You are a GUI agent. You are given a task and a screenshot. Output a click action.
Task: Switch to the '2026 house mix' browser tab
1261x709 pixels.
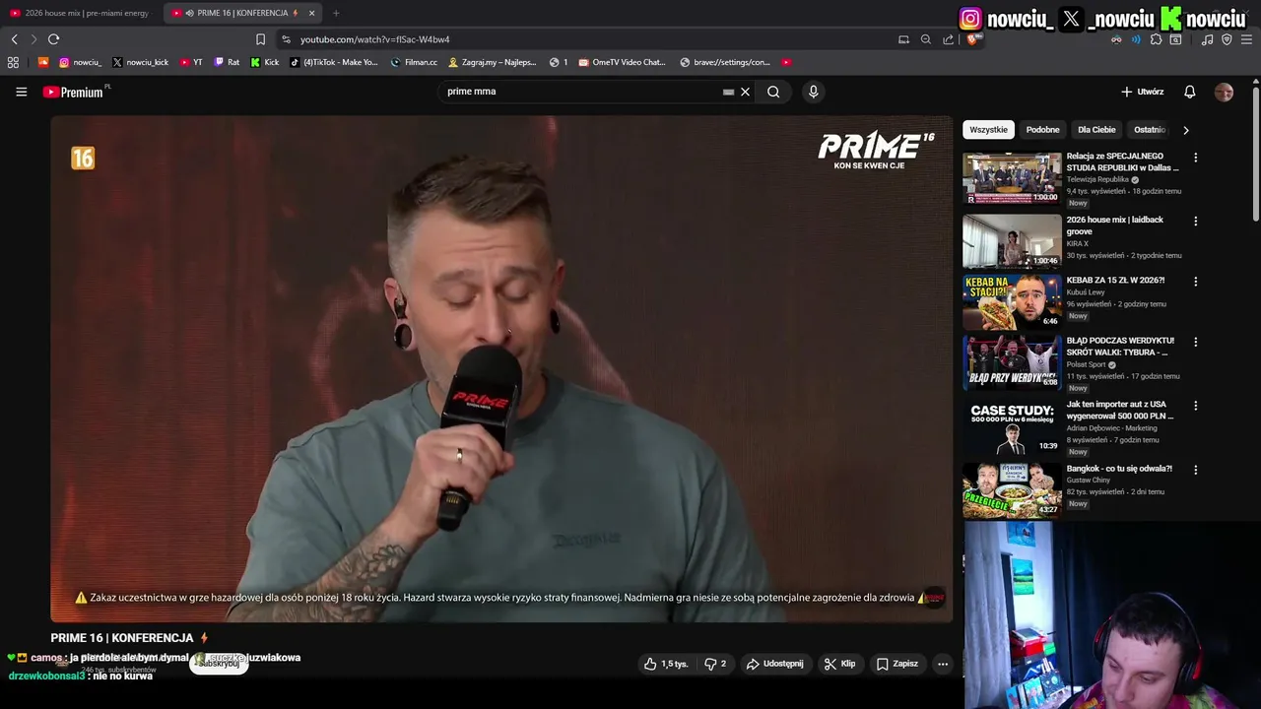(79, 13)
